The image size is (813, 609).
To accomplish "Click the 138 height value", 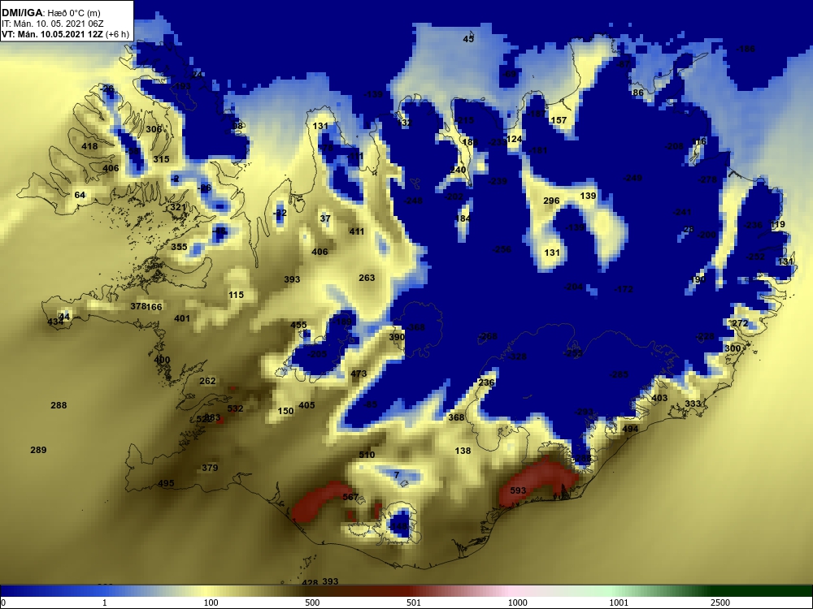I will [463, 451].
